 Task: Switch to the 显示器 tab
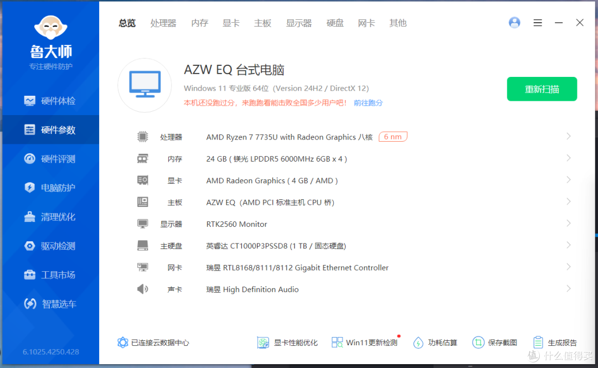[x=299, y=23]
